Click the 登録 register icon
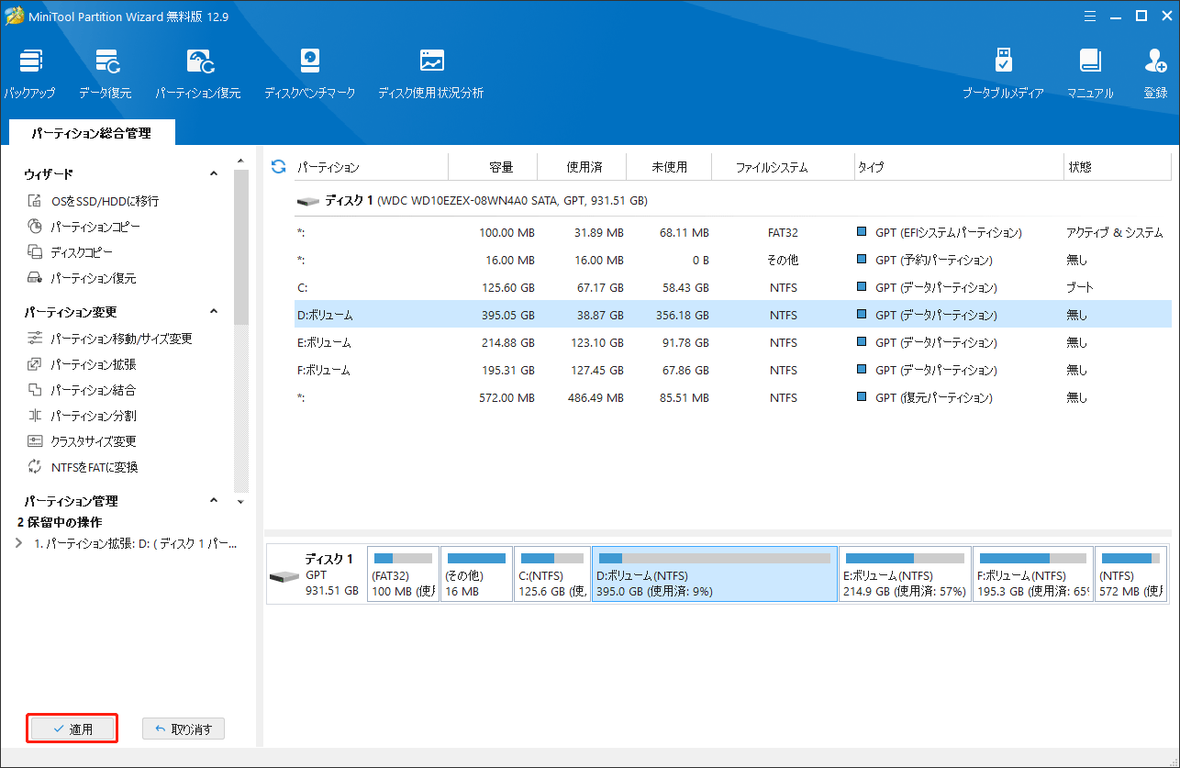Screen dimensions: 1180x768 click(1155, 73)
